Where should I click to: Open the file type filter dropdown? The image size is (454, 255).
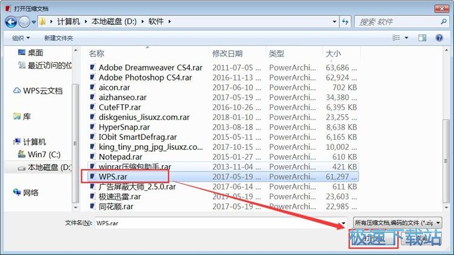398,223
